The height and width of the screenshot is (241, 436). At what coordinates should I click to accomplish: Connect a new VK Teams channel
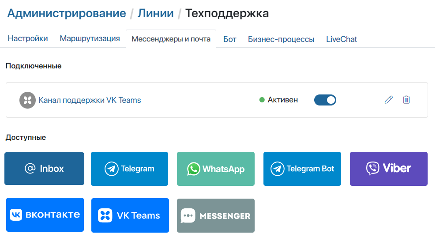(x=130, y=215)
